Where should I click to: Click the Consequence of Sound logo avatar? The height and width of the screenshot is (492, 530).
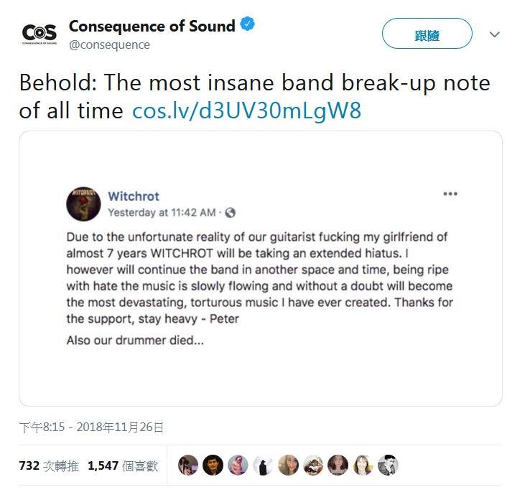pyautogui.click(x=39, y=34)
